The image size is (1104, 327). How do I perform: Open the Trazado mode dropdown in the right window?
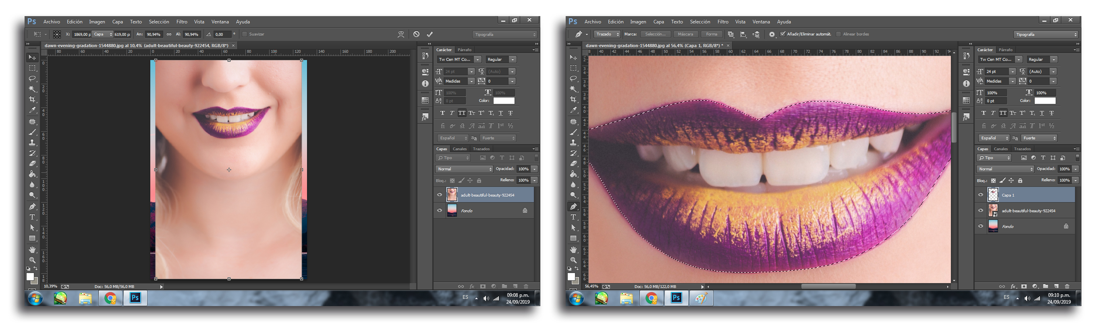(607, 34)
